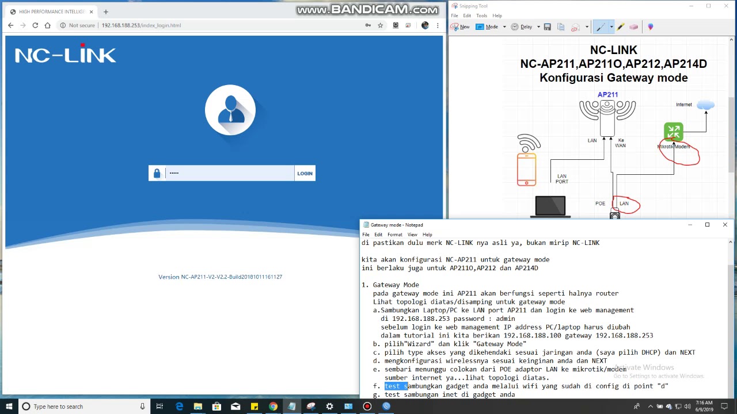
Task: Switch to Notepad on the taskbar
Action: [x=292, y=407]
